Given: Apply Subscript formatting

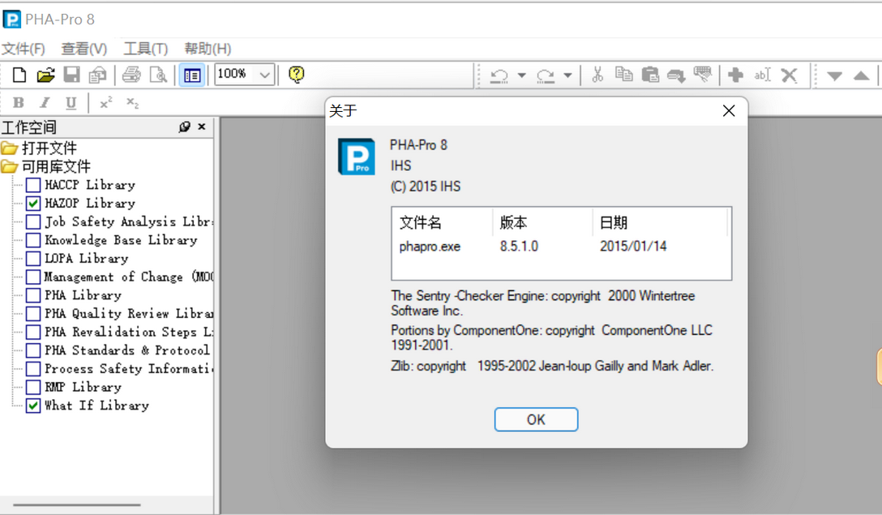Looking at the screenshot, I should pyautogui.click(x=132, y=102).
